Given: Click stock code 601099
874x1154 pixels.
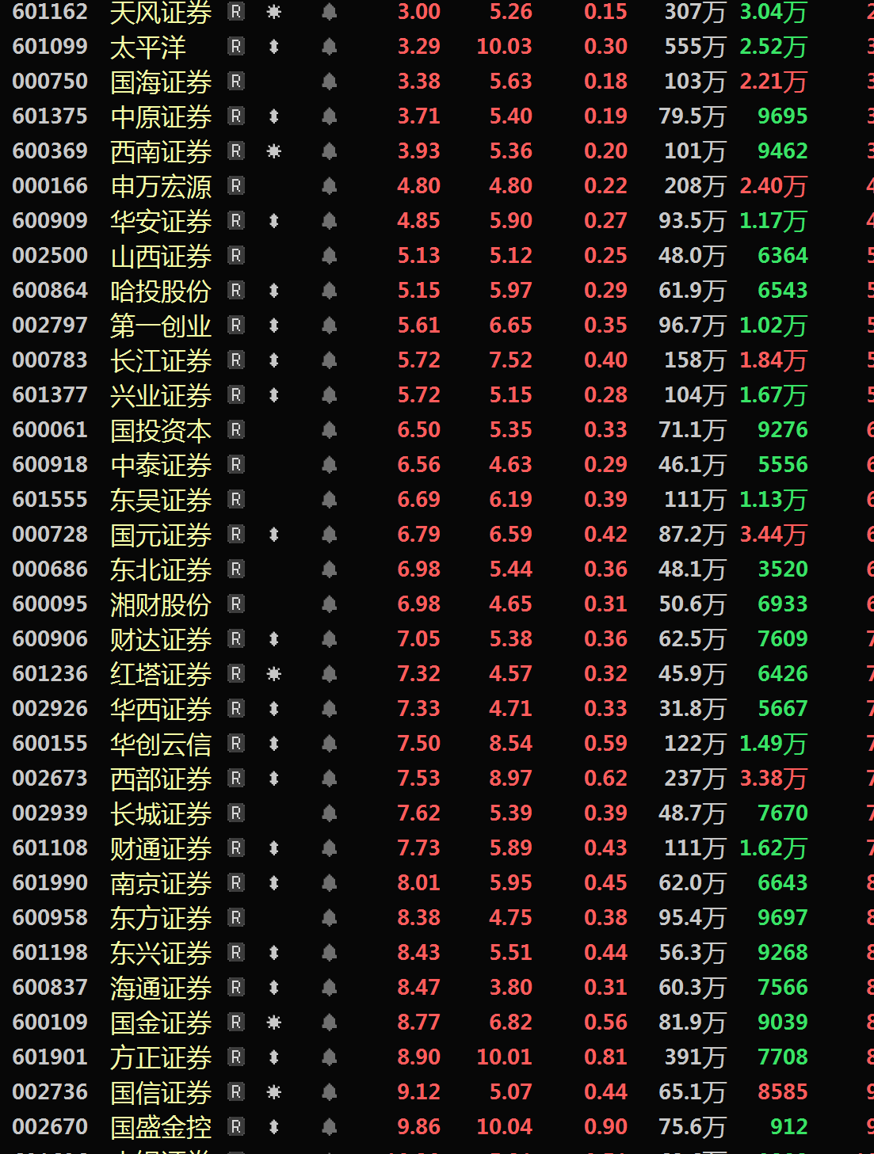Looking at the screenshot, I should click(x=50, y=47).
